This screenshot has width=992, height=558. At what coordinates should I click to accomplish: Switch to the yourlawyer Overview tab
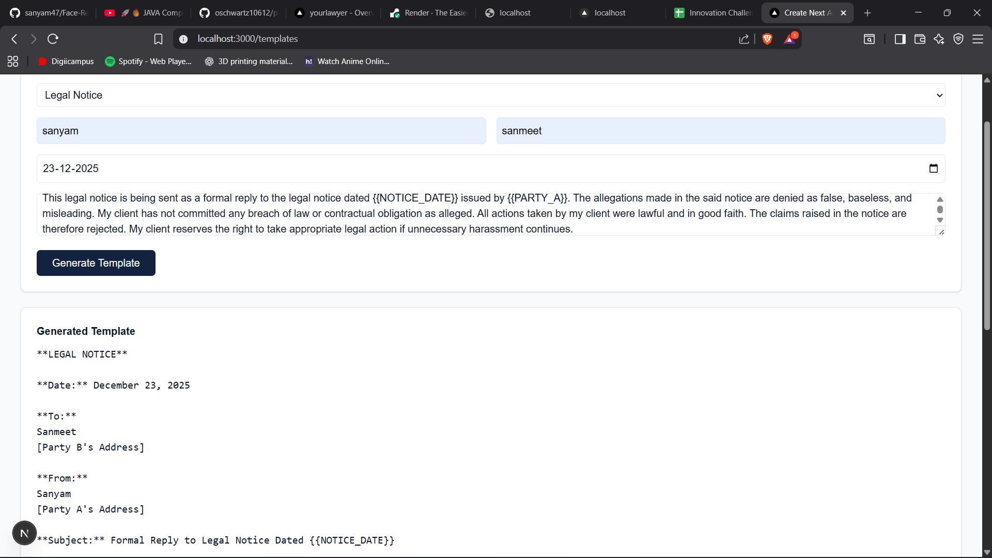334,13
